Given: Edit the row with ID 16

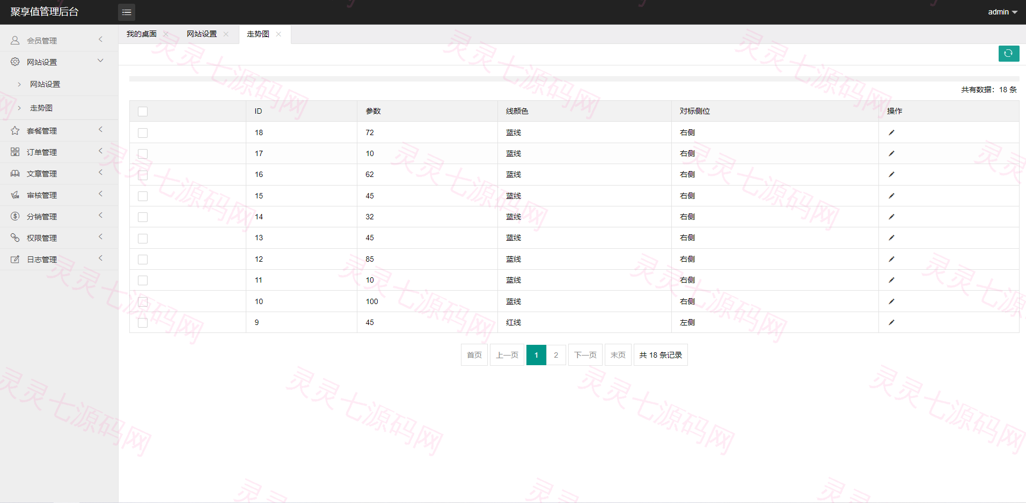Looking at the screenshot, I should [x=891, y=174].
